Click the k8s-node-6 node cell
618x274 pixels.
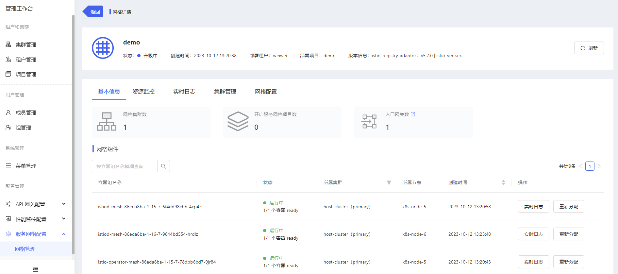pyautogui.click(x=414, y=234)
